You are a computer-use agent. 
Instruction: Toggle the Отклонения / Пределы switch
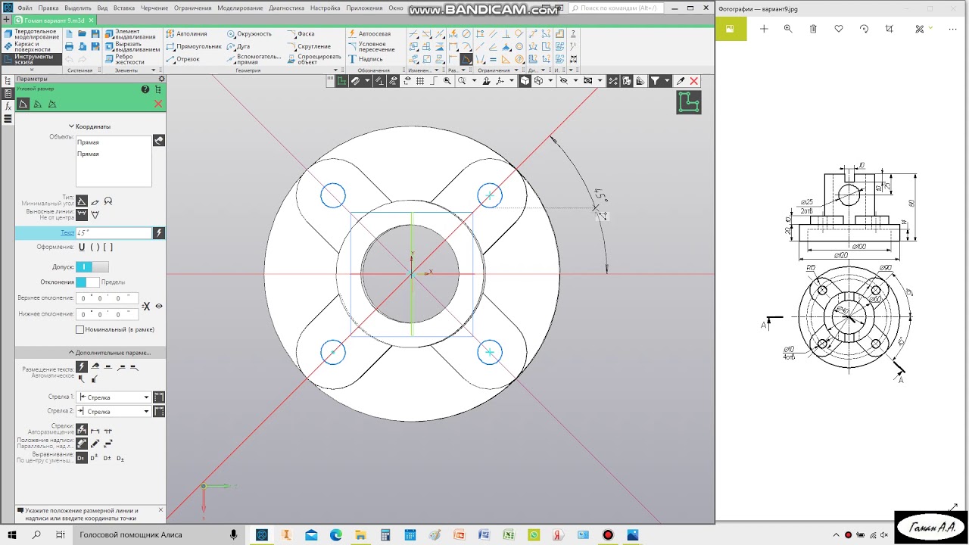87,282
